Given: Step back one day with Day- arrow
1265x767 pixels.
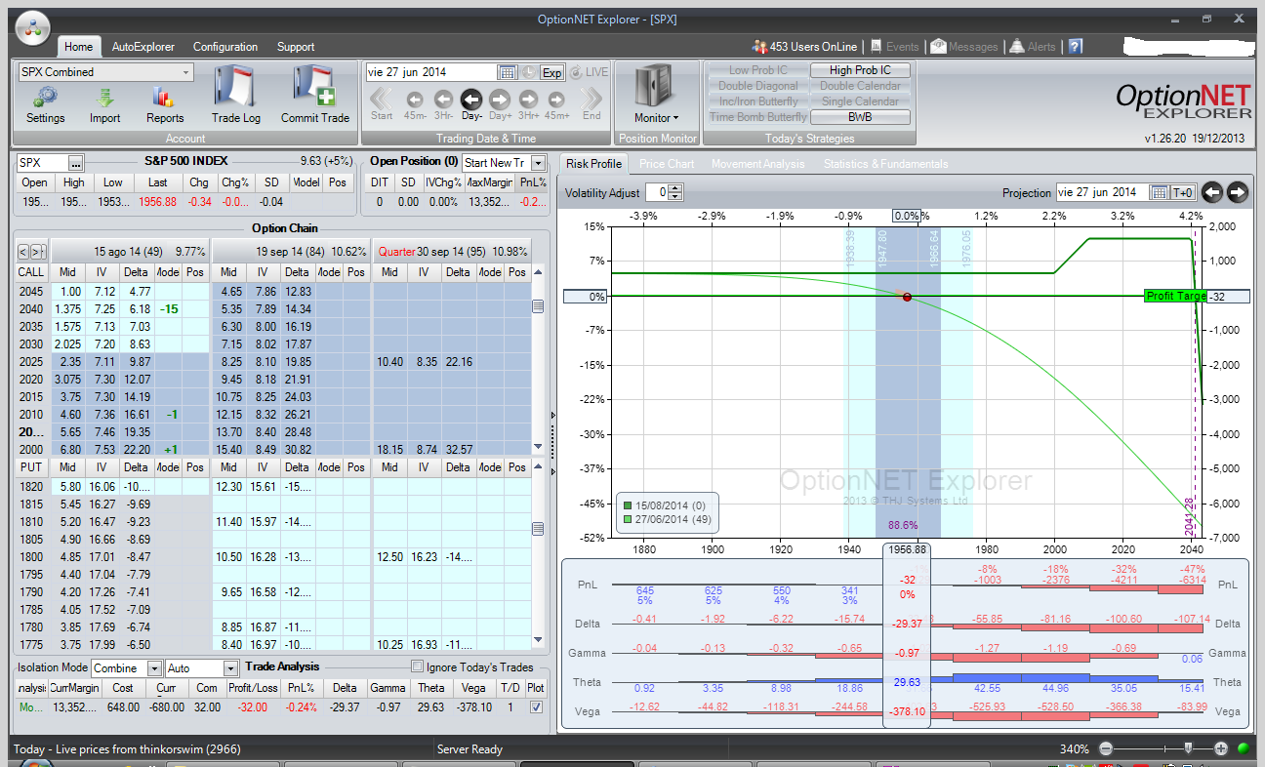Looking at the screenshot, I should pyautogui.click(x=471, y=99).
